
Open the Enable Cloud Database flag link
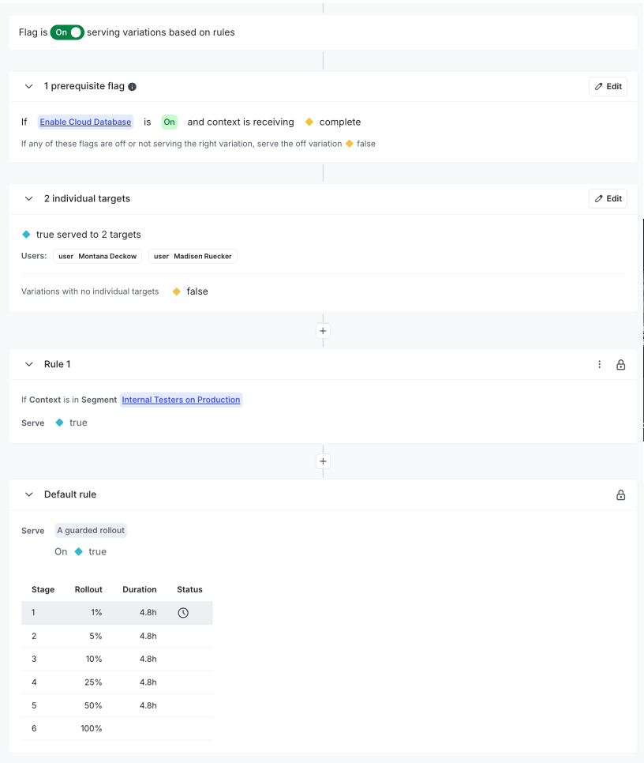85,122
